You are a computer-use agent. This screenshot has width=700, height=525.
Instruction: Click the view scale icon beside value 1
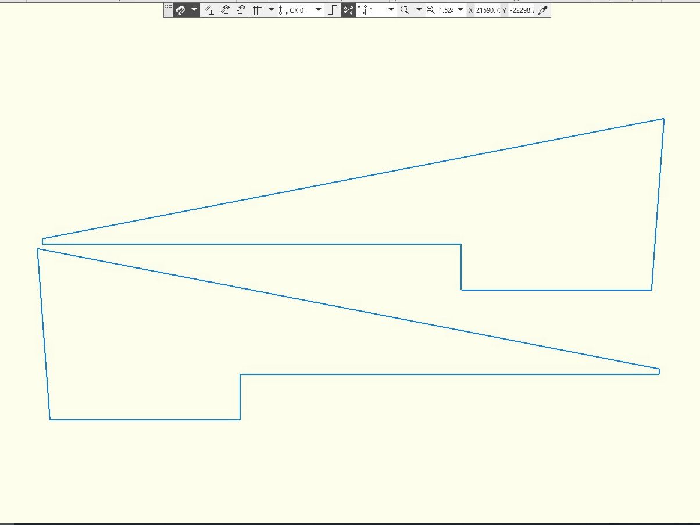(x=362, y=10)
